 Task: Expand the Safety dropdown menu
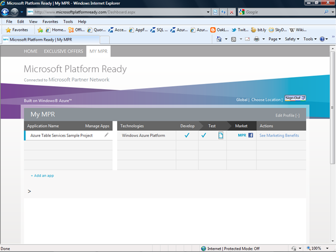click(291, 39)
